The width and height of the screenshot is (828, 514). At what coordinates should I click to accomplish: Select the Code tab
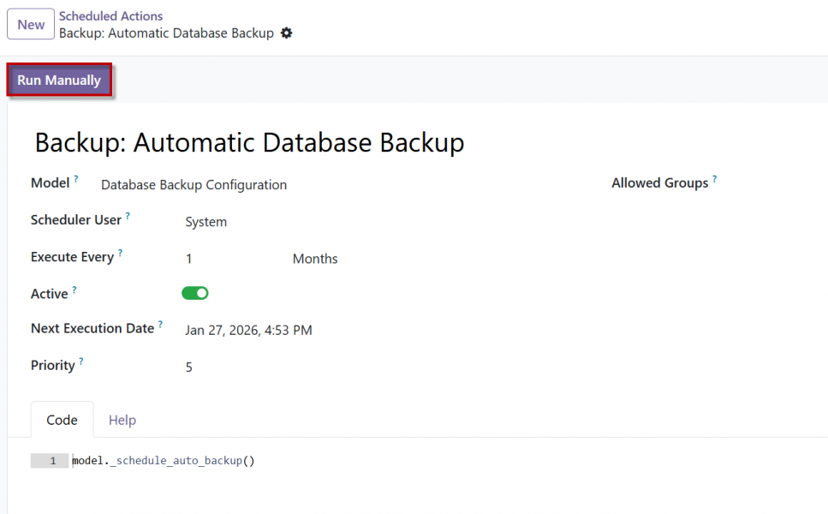click(62, 420)
